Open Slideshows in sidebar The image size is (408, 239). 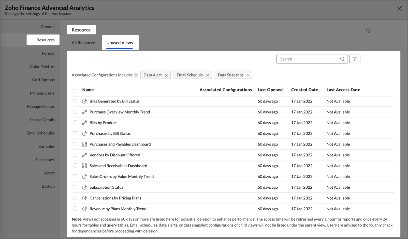click(45, 160)
